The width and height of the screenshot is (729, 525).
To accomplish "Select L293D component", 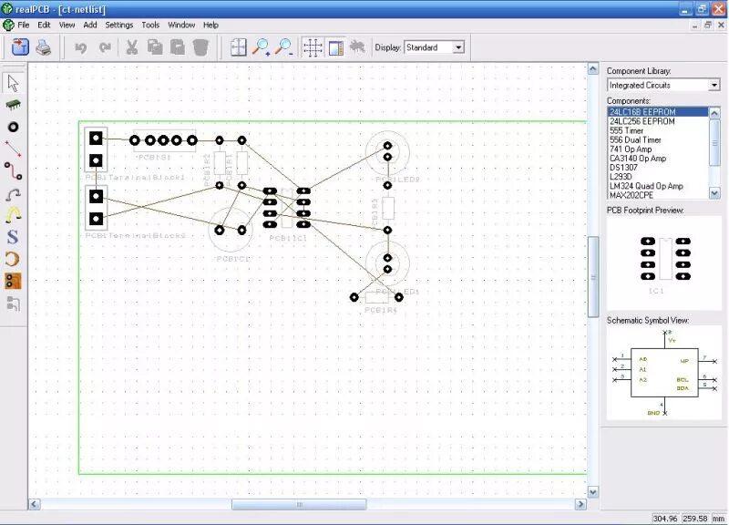I will point(657,177).
